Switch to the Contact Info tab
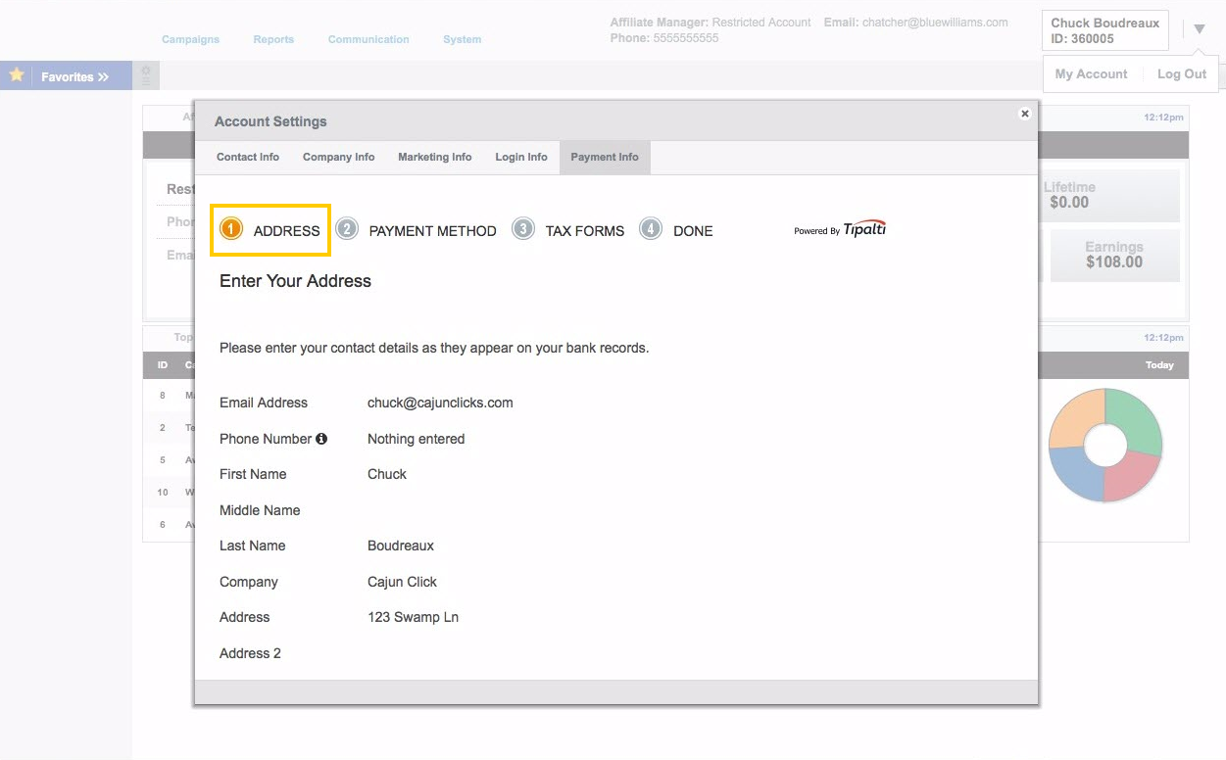This screenshot has width=1226, height=760. [x=247, y=157]
